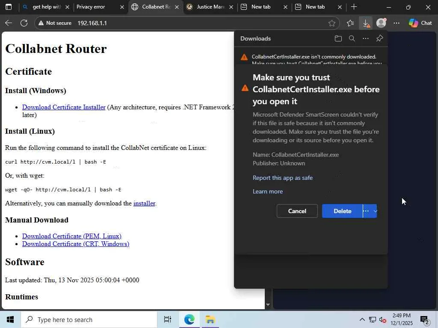This screenshot has height=328, width=438.
Task: Click the Cancel button
Action: [297, 211]
